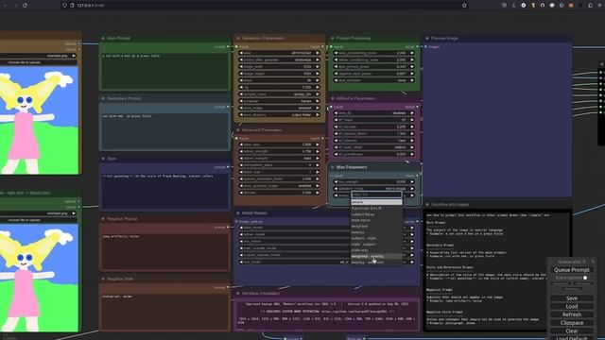
Task: Select 'weighted' option in prompt mode list
Action: coord(376,226)
